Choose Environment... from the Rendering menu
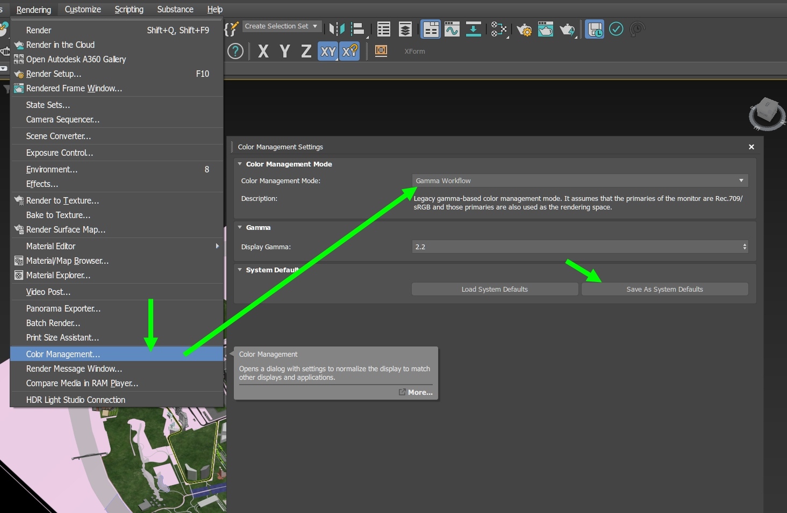 [x=52, y=170]
